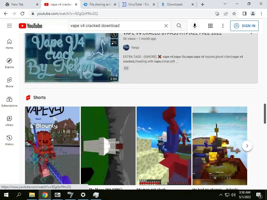The image size is (267, 200).
Task: Open the Nelpy channel name link
Action: coord(135,48)
